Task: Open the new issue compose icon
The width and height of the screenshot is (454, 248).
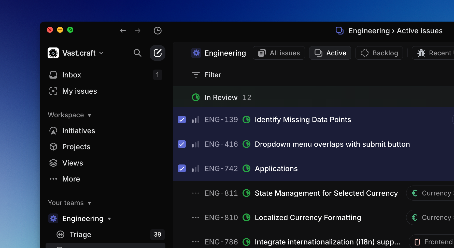Action: coord(158,53)
